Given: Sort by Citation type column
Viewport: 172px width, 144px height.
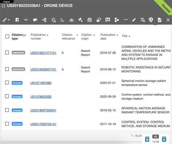Looking at the screenshot, I should coord(19,36).
